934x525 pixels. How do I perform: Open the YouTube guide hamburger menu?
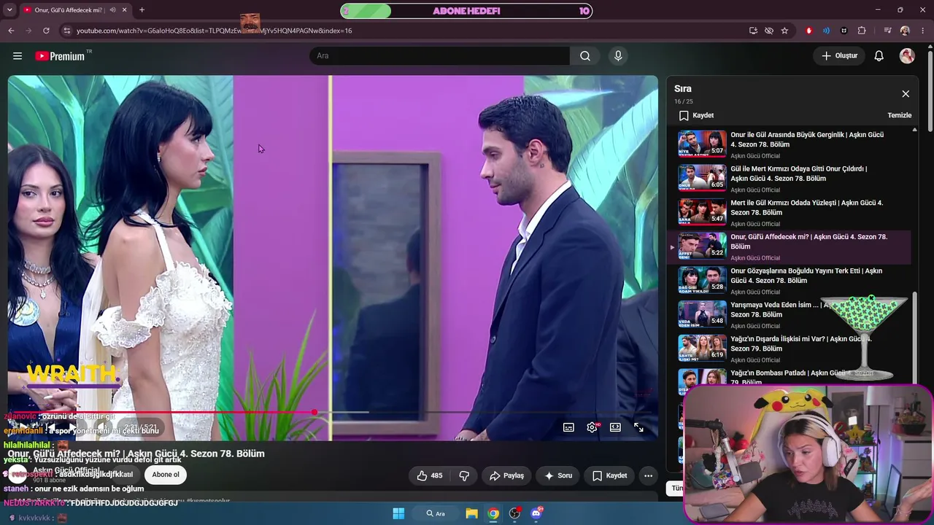18,56
